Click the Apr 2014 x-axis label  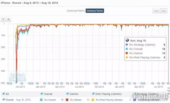click(60, 87)
